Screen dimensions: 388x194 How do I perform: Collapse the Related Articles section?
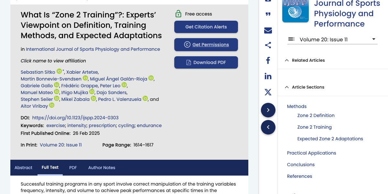[287, 60]
